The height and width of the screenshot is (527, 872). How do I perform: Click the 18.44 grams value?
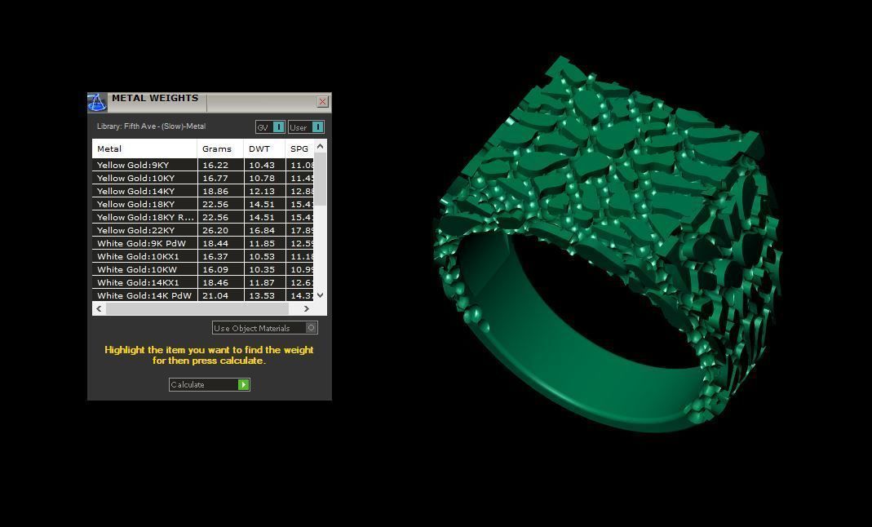(x=215, y=243)
